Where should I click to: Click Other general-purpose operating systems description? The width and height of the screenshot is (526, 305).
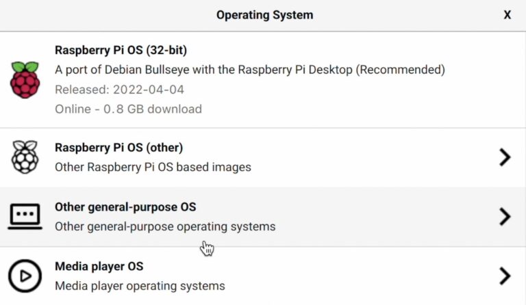point(165,226)
